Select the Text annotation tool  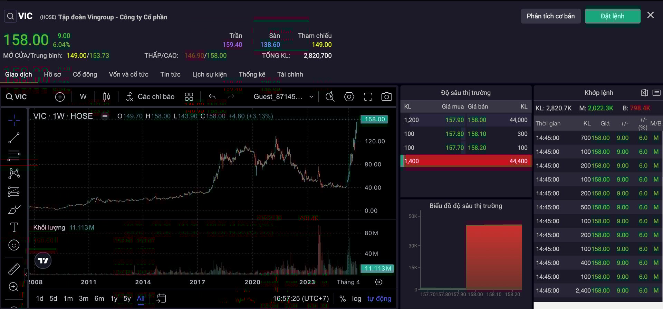[x=14, y=227]
